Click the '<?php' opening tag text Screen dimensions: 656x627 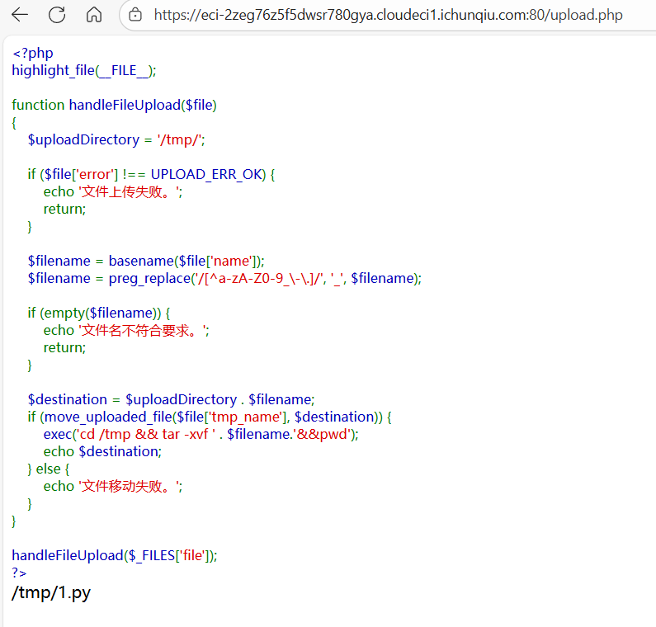point(33,53)
